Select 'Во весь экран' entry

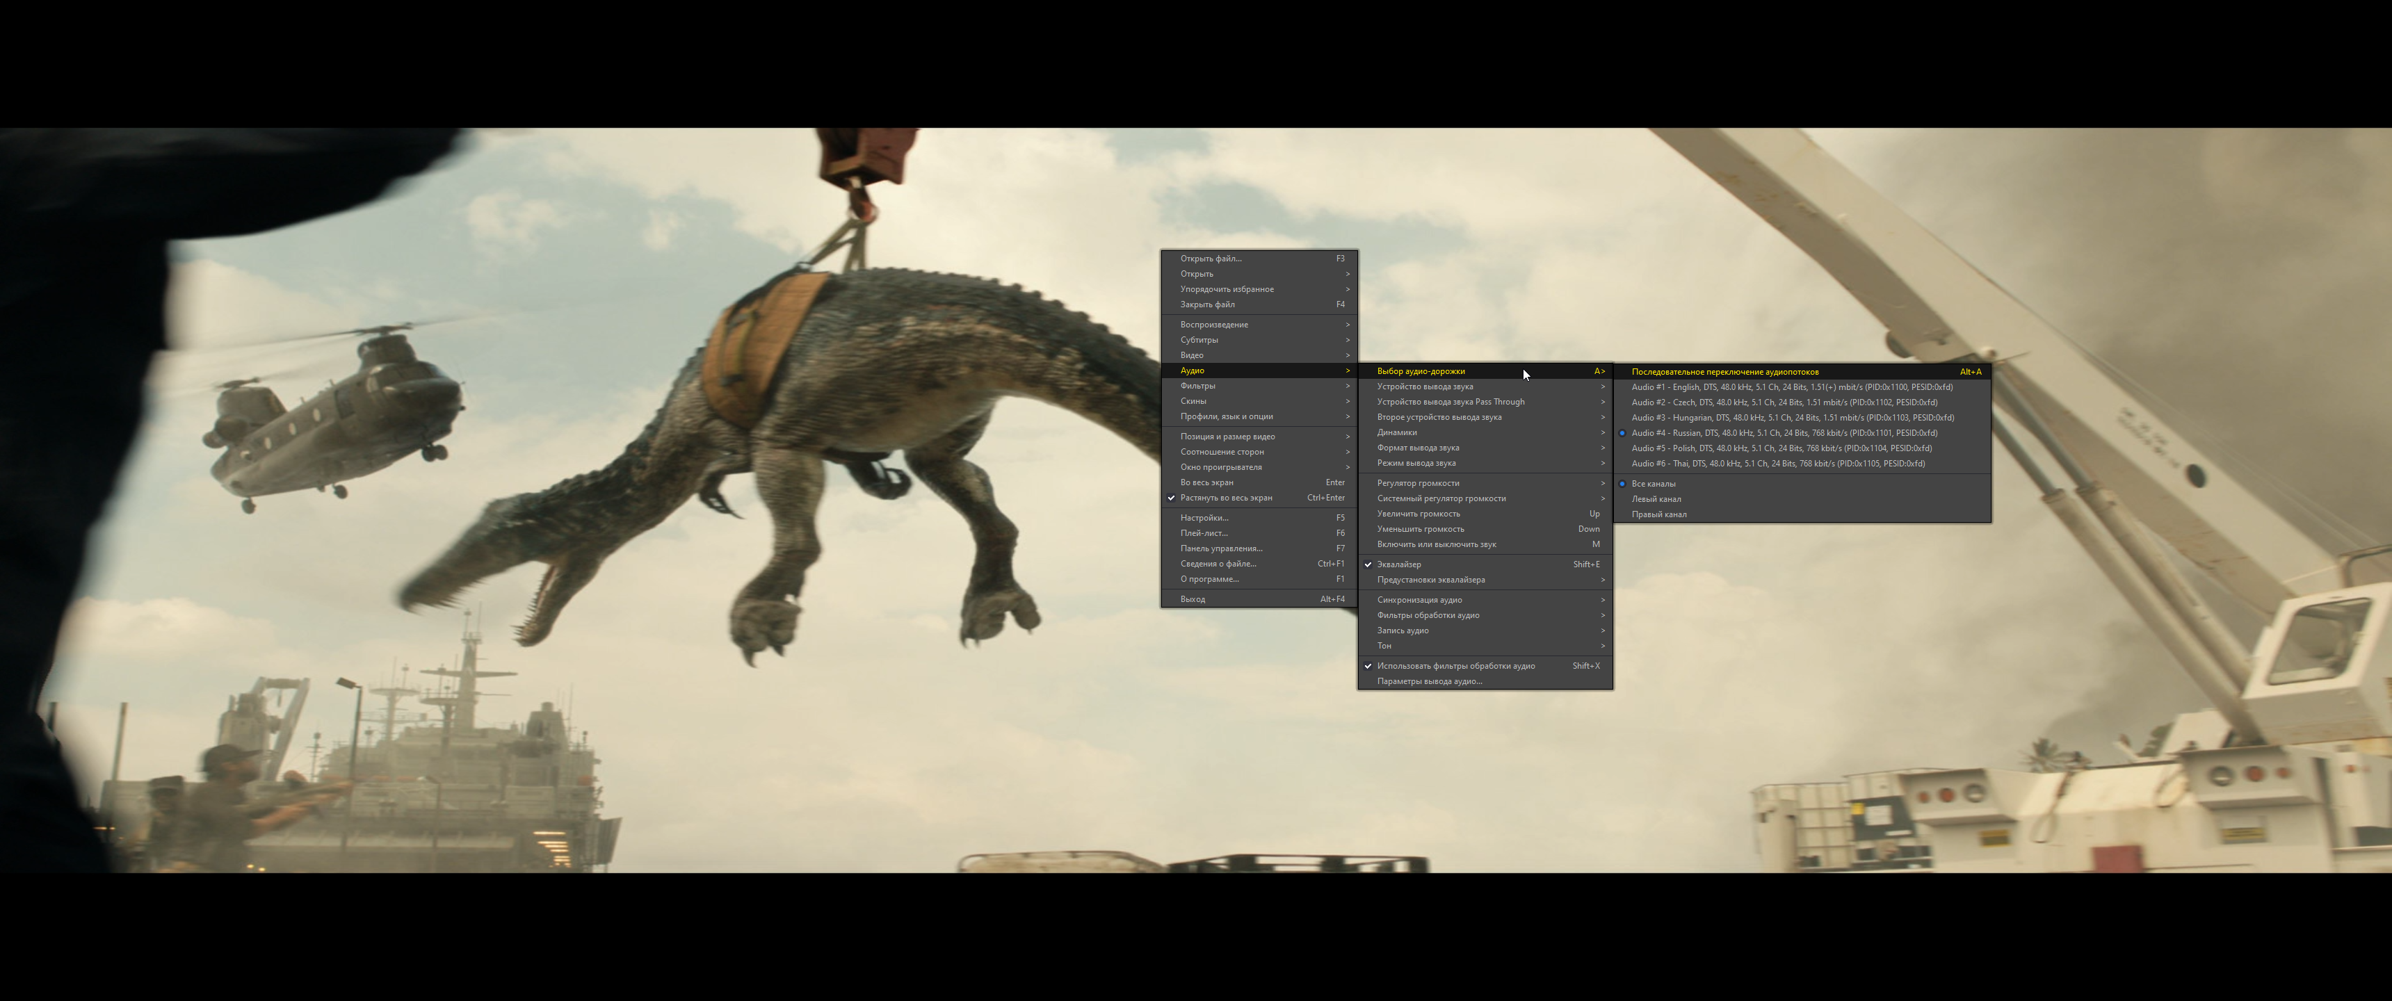coord(1259,482)
